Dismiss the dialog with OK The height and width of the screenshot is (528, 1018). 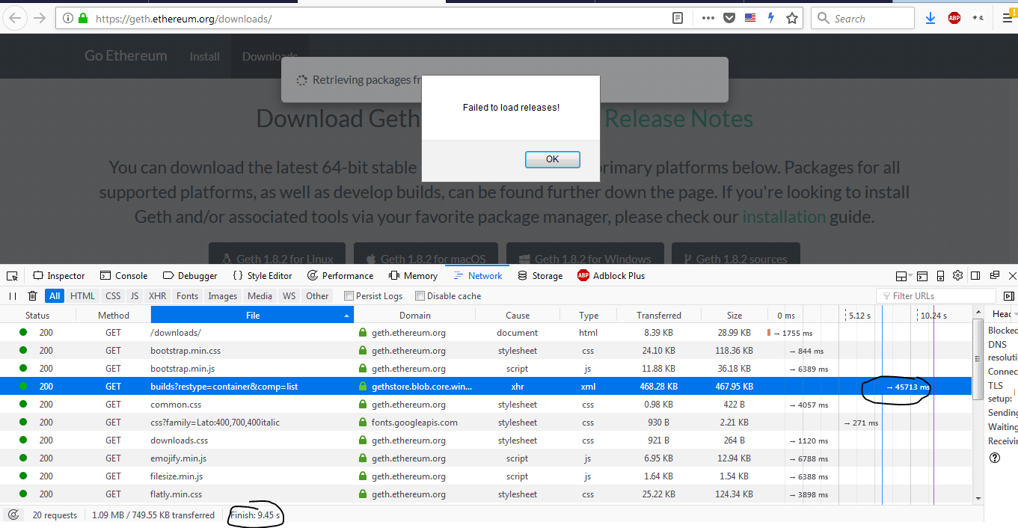[552, 159]
